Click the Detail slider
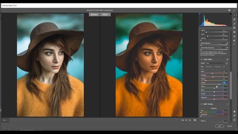This screenshot has height=134, width=238. click(214, 36)
